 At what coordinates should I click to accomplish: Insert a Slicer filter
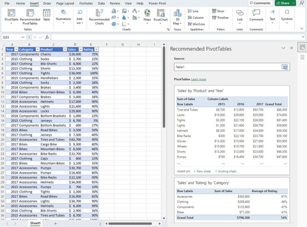coord(218,11)
